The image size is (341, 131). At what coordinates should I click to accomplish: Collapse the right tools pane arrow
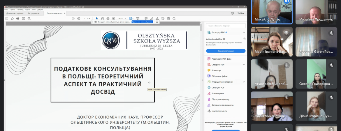click(203, 80)
